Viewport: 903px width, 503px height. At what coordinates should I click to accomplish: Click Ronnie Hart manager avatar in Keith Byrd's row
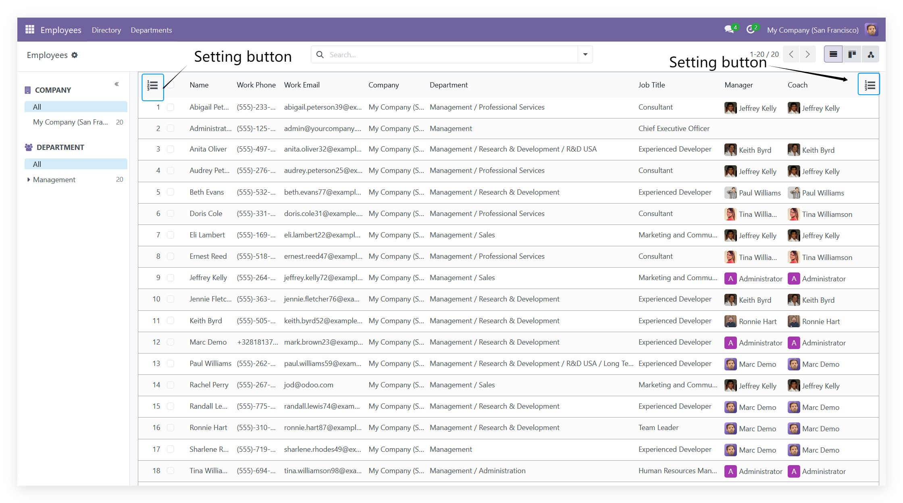pyautogui.click(x=730, y=321)
